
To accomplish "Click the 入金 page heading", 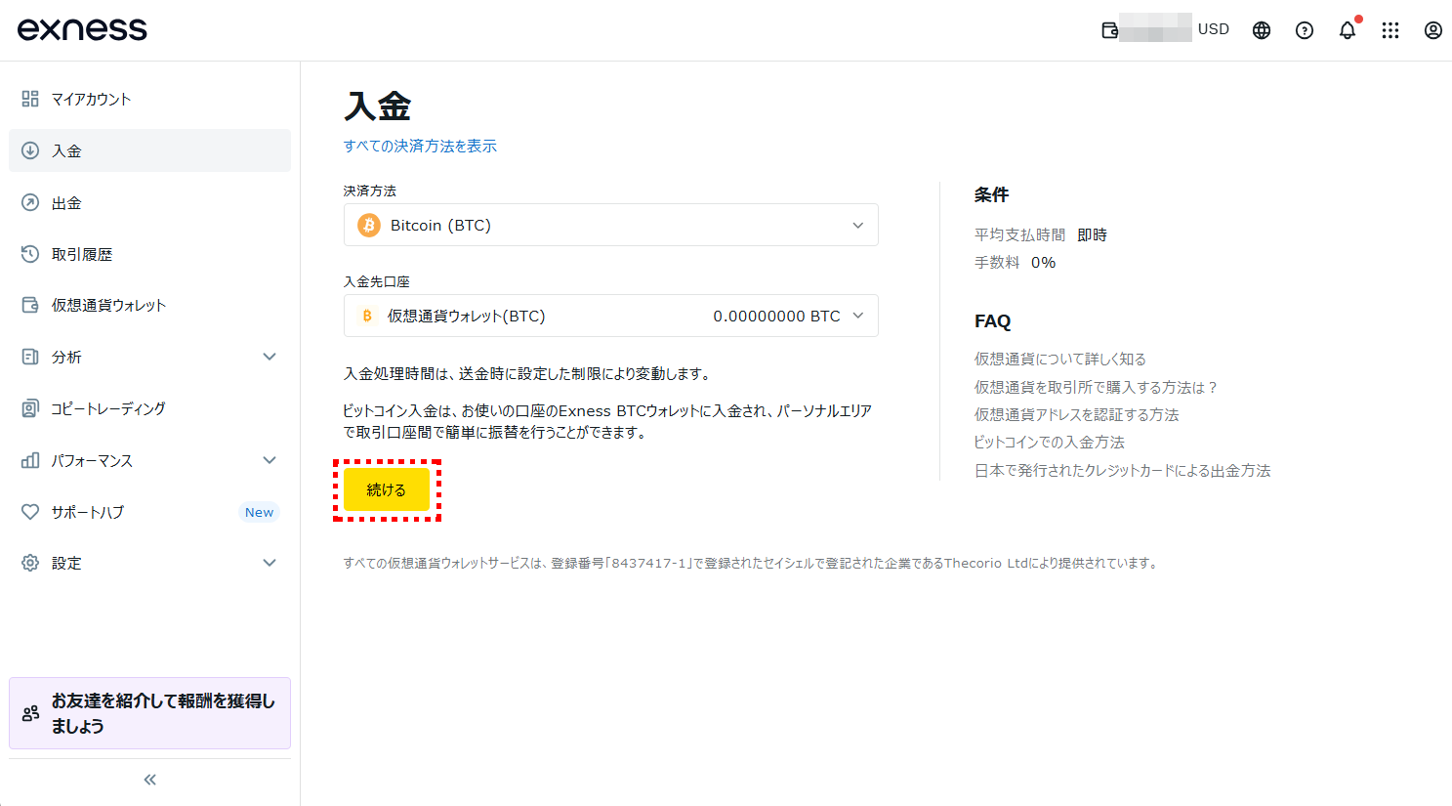I will [378, 106].
